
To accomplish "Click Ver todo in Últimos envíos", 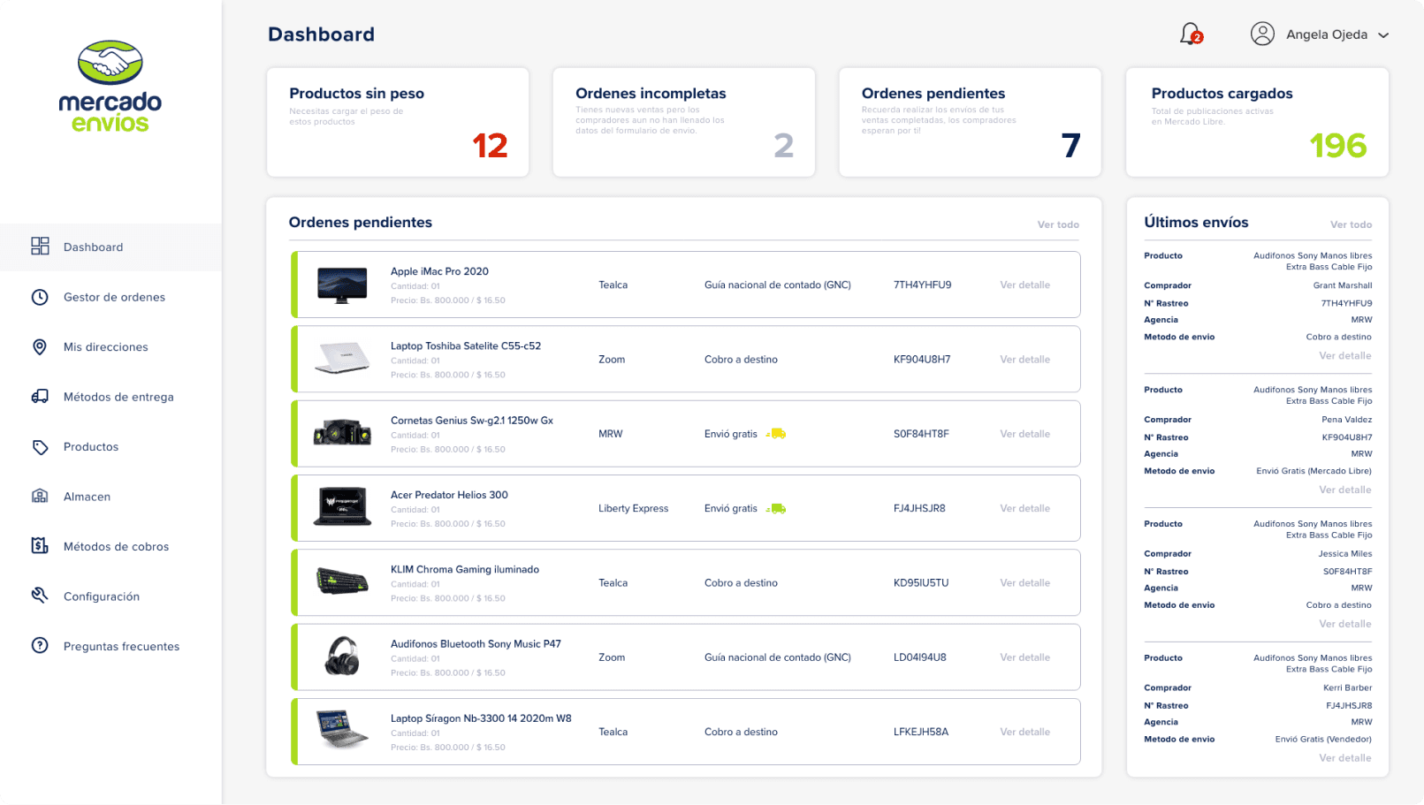I will (1351, 224).
